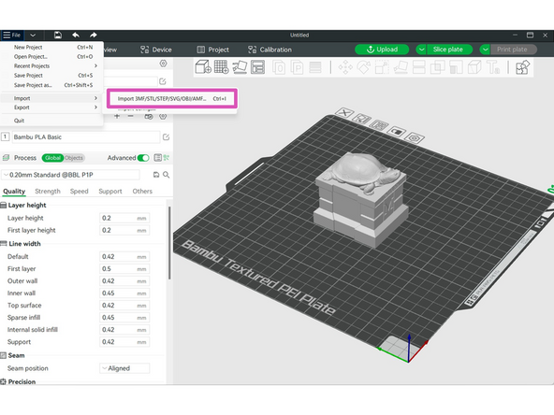554x415 pixels.
Task: Click the plate settings gear icon on bed
Action: [414, 137]
